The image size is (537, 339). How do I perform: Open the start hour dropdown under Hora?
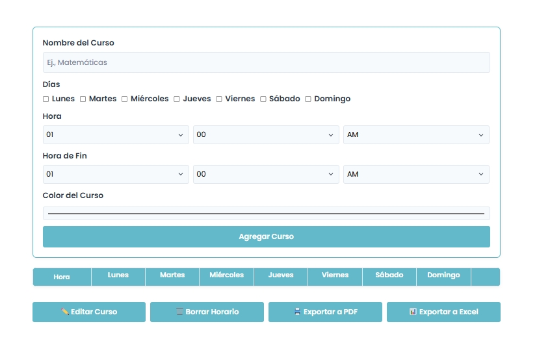[115, 135]
